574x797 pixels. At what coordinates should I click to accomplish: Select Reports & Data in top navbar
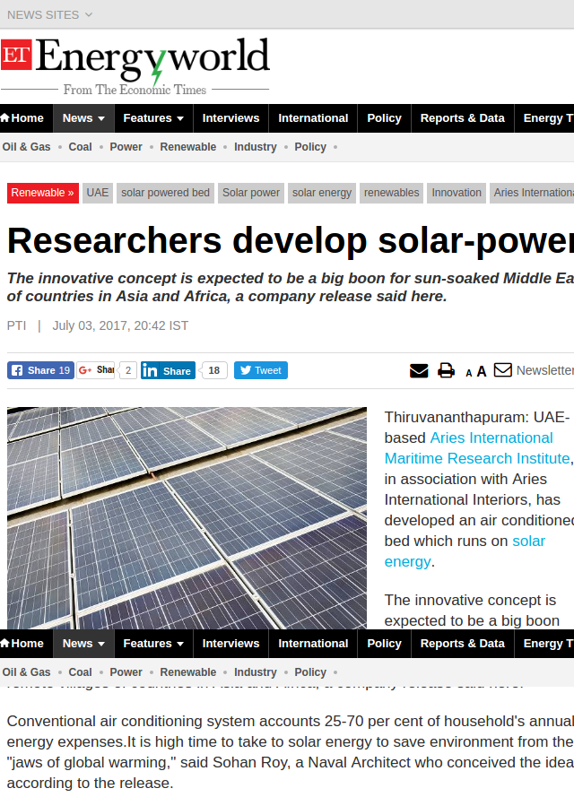coord(462,118)
